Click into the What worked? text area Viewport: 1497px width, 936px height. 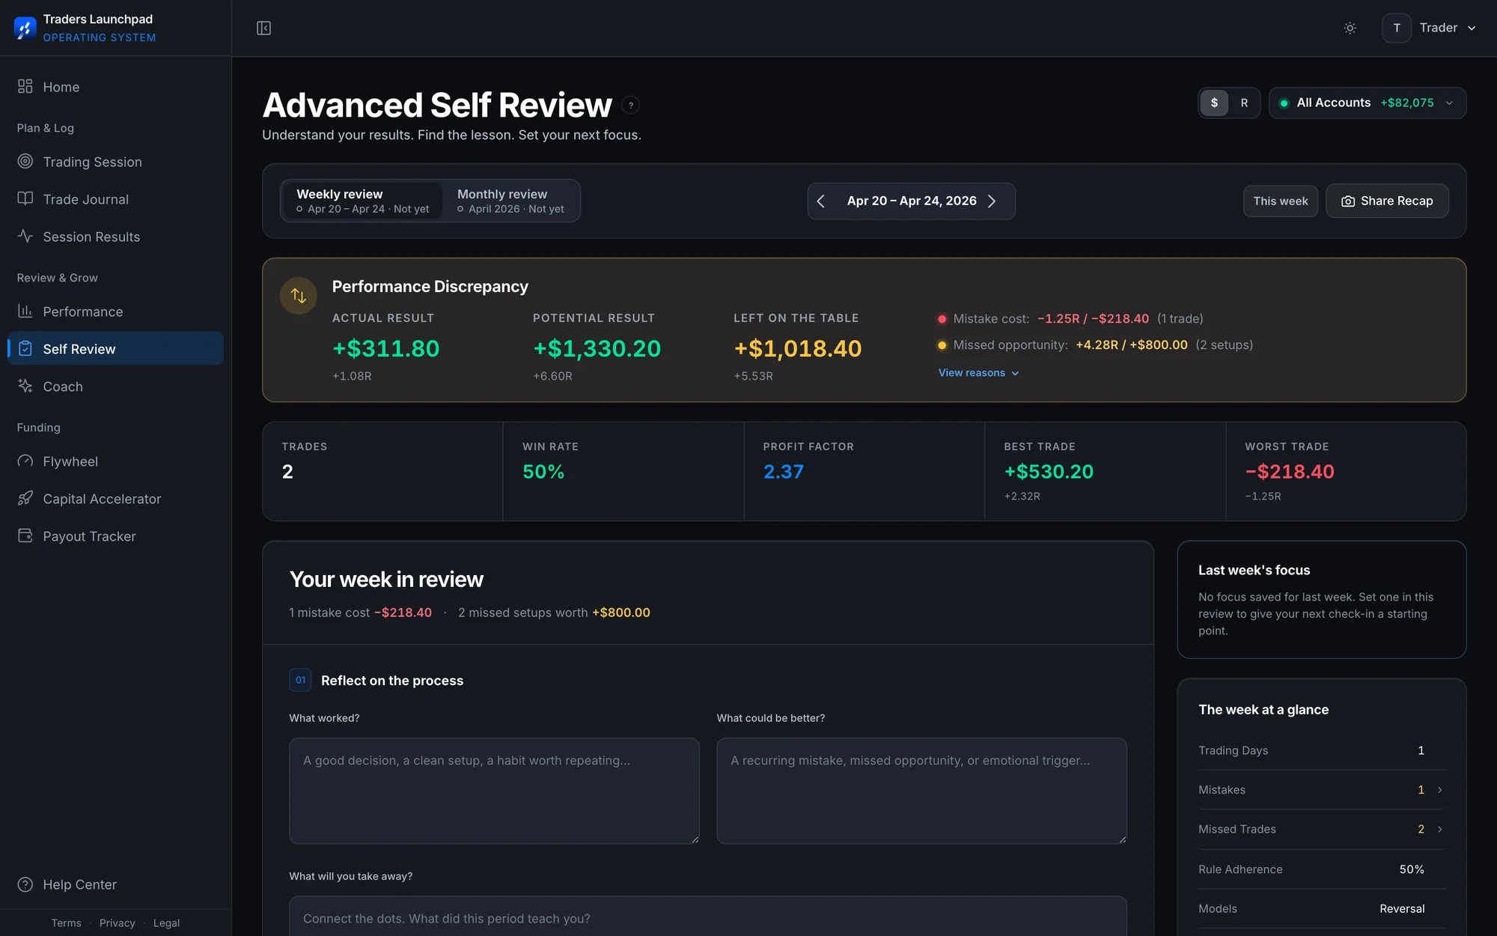click(494, 791)
